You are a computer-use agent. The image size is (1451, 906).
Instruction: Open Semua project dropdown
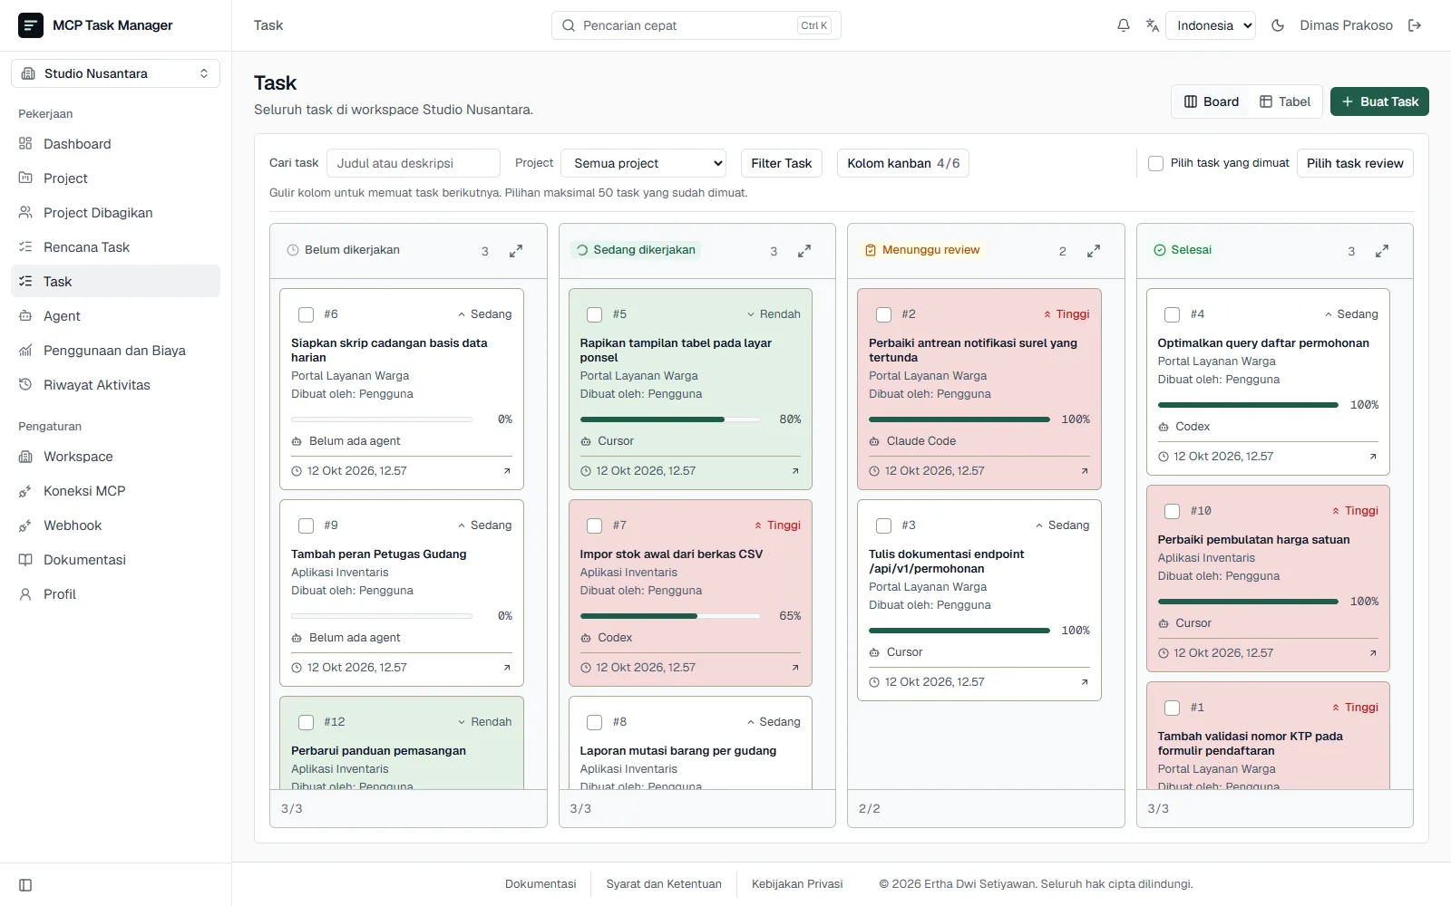pyautogui.click(x=644, y=163)
